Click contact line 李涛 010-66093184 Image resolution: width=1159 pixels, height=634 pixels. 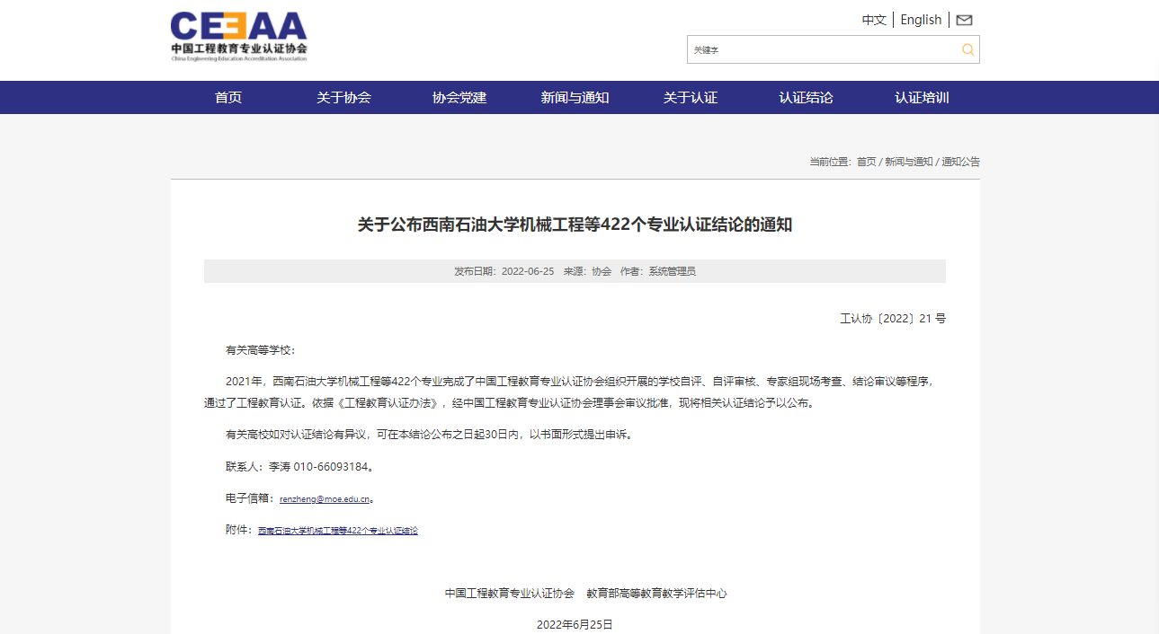(299, 467)
